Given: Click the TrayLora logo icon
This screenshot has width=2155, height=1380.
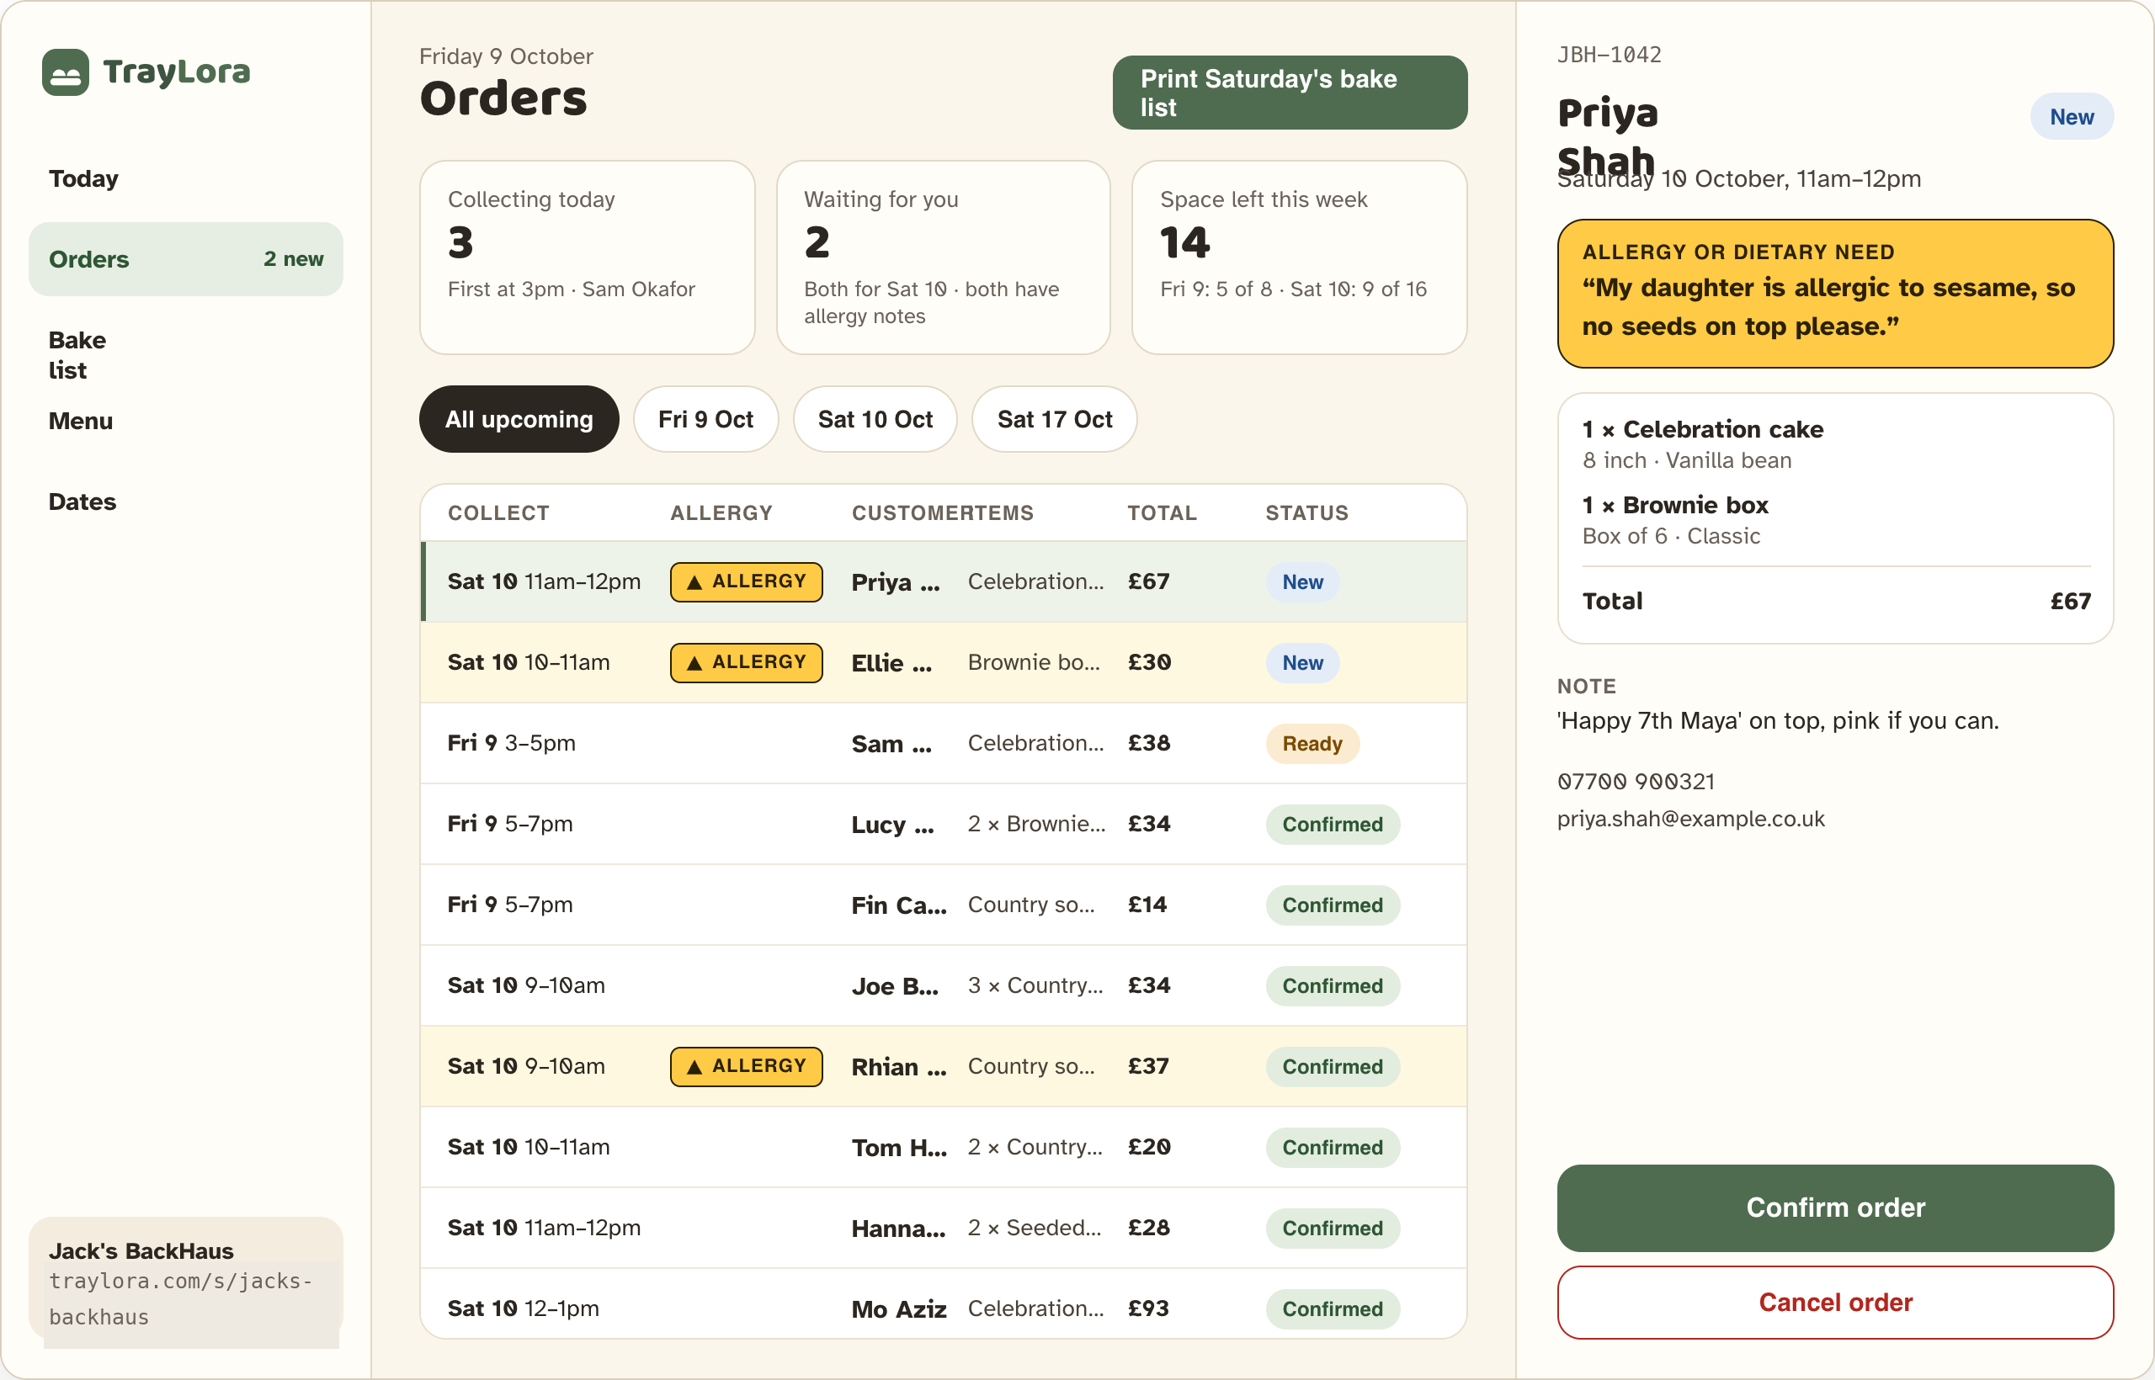Looking at the screenshot, I should [66, 72].
